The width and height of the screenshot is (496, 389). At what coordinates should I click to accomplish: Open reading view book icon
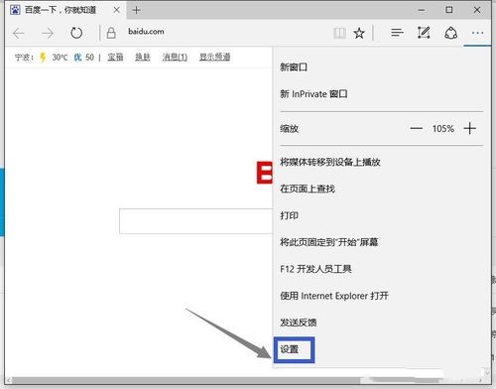(x=339, y=33)
